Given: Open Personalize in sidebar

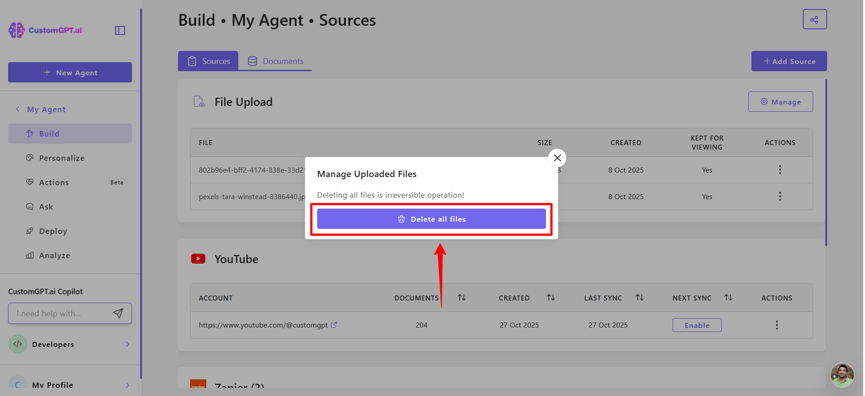Looking at the screenshot, I should 70,158.
